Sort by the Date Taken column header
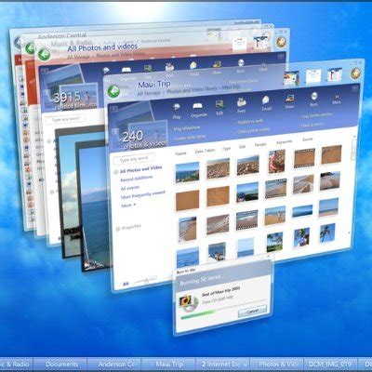Image resolution: width=372 pixels, height=372 pixels. pos(205,151)
